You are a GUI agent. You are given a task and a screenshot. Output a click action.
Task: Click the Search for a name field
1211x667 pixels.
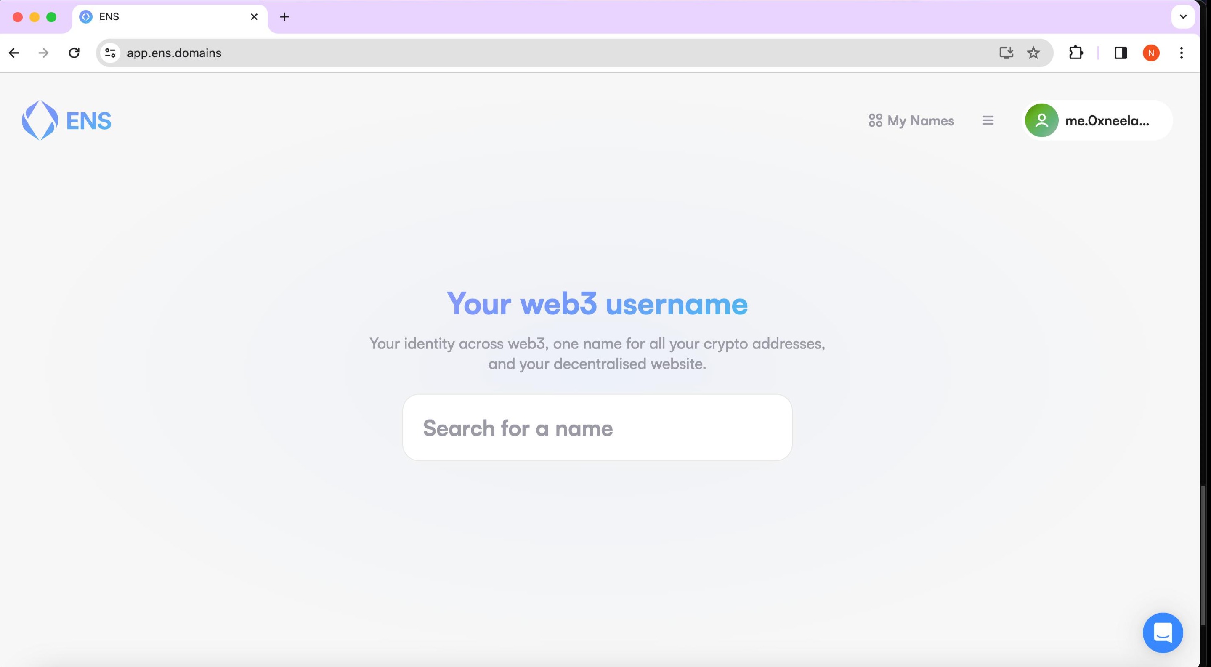[597, 428]
